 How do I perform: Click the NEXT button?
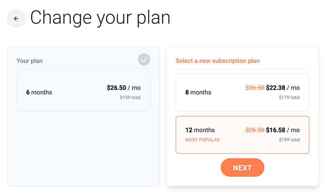coord(242,167)
